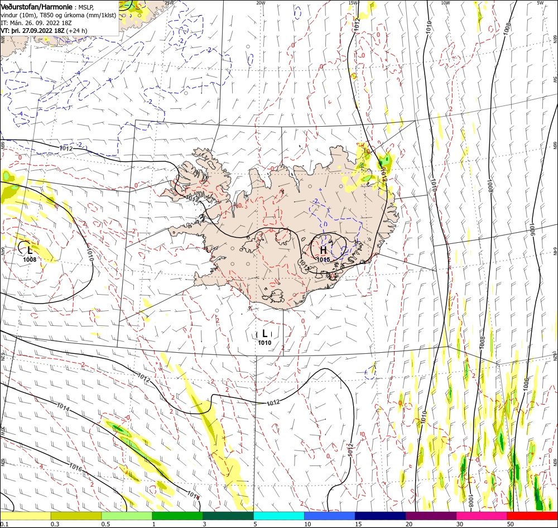The image size is (558, 528).
Task: Click the '20W' longitude label
Action: click(261, 3)
